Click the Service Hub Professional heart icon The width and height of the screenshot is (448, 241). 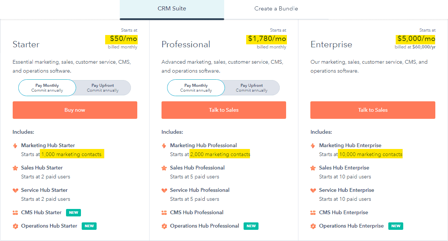[164, 190]
